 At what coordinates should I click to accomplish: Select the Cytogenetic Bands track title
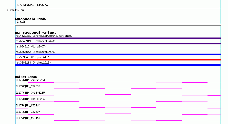[30, 19]
